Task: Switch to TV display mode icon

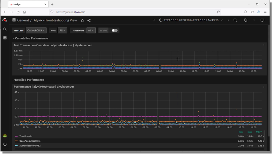Action: (x=262, y=20)
